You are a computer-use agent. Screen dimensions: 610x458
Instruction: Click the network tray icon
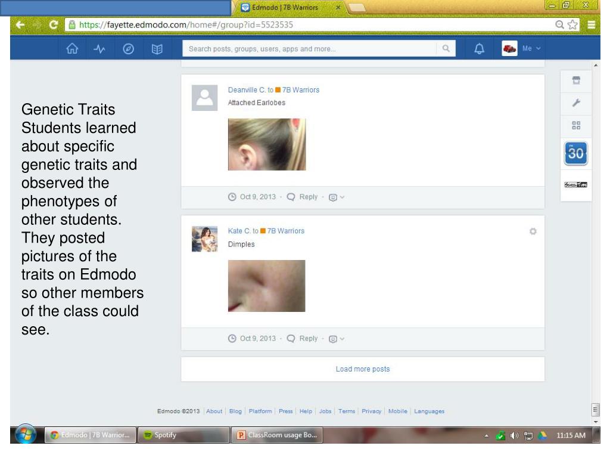[x=528, y=436]
